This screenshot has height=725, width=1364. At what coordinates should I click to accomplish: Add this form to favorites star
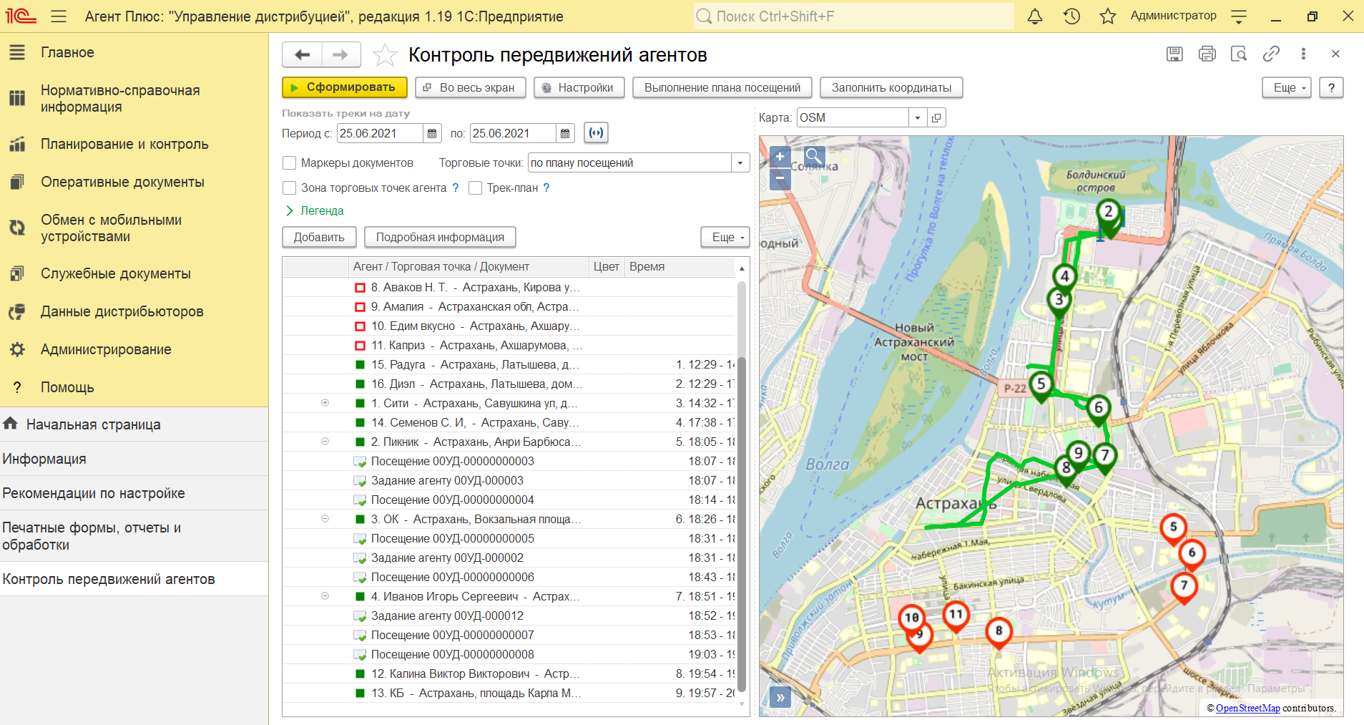click(385, 54)
